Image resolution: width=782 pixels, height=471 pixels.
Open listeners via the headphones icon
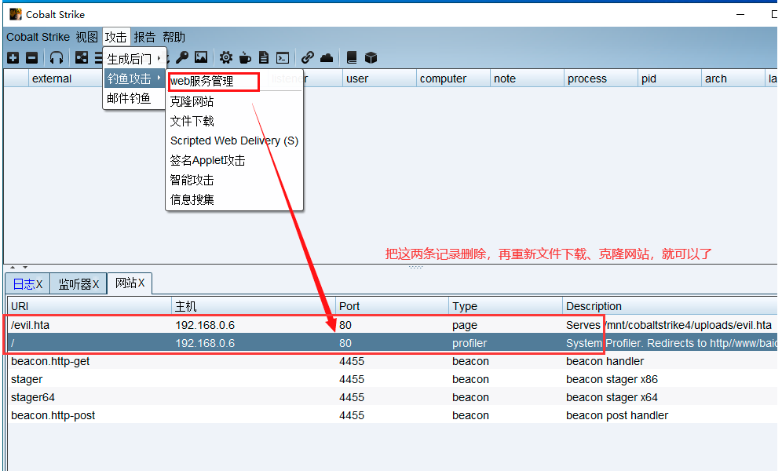(57, 57)
